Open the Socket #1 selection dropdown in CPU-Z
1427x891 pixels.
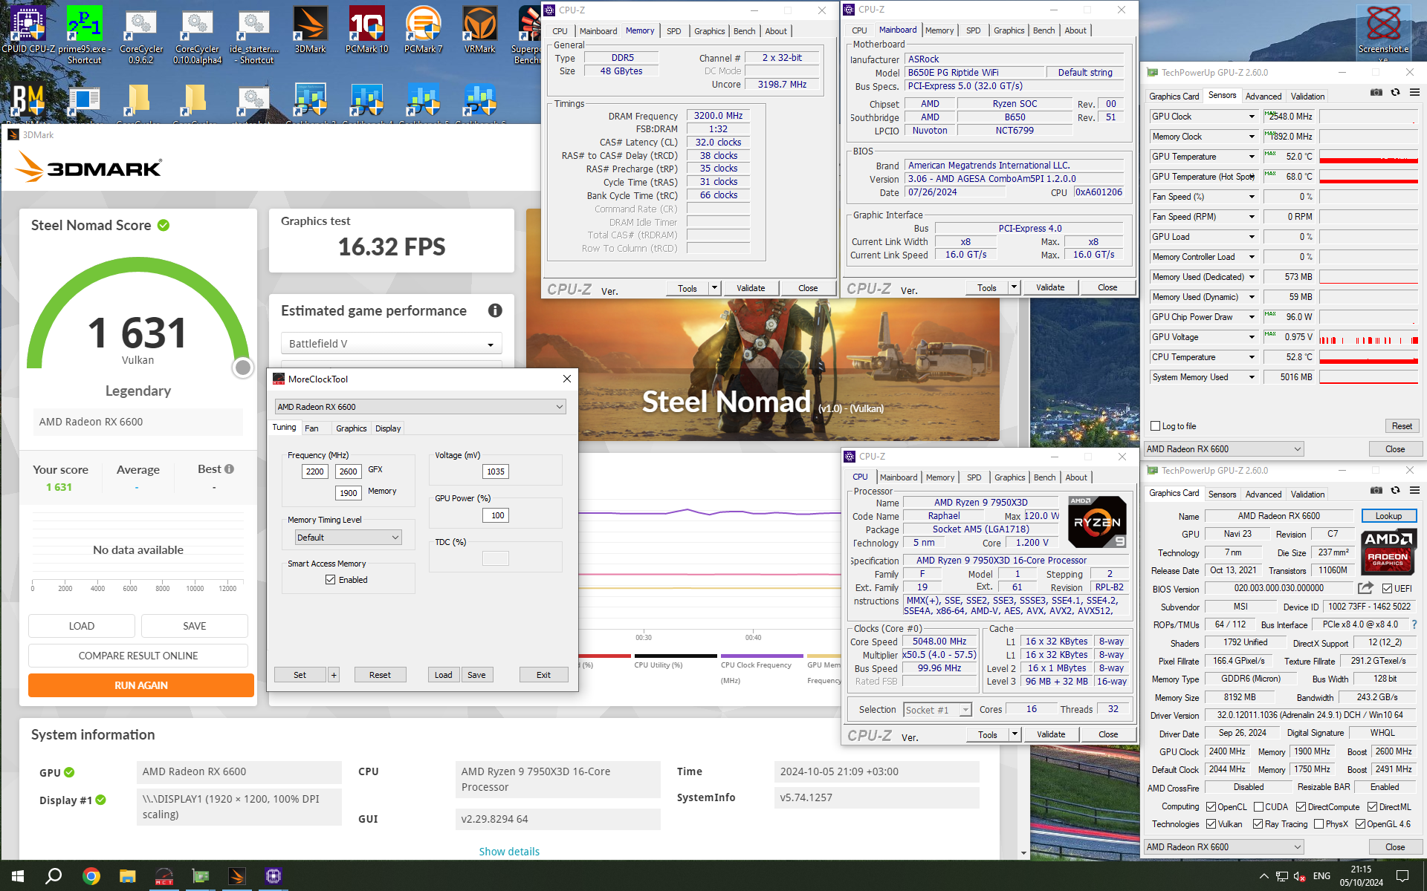pos(937,710)
